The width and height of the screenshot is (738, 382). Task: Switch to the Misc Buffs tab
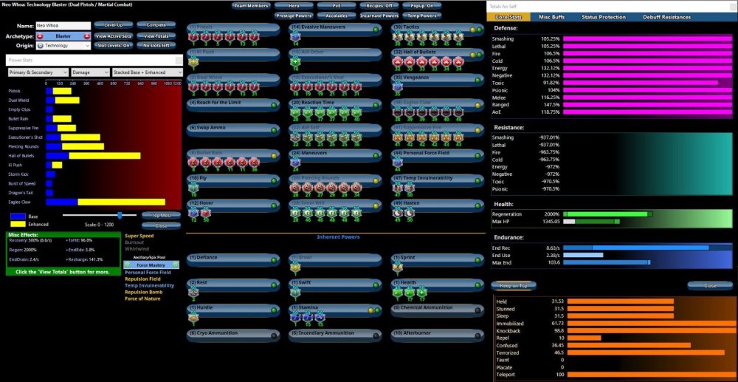click(552, 17)
